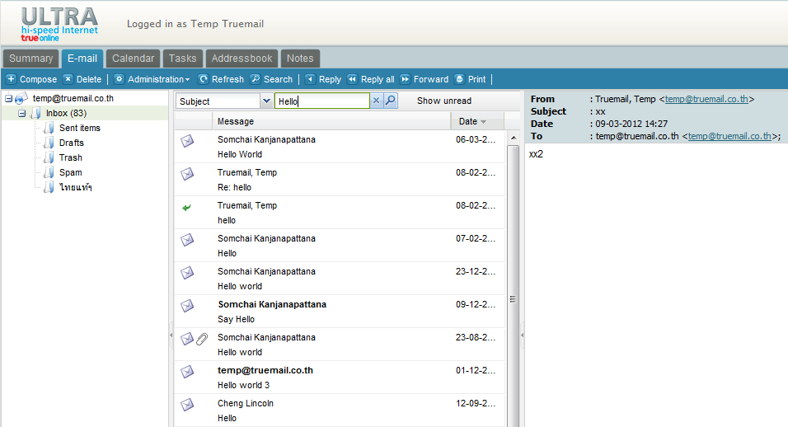Click the message list scrollbar thumb
The width and height of the screenshot is (788, 427).
point(513,299)
